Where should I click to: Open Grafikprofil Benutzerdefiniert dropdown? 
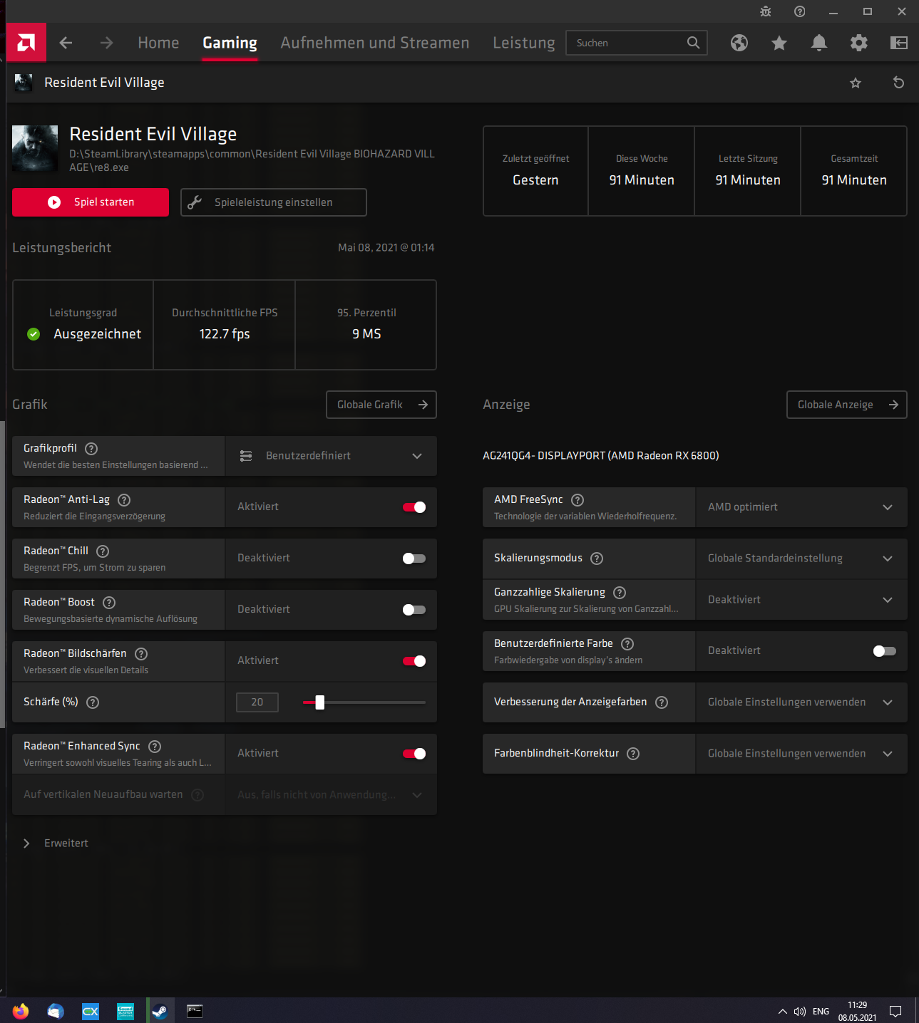332,456
